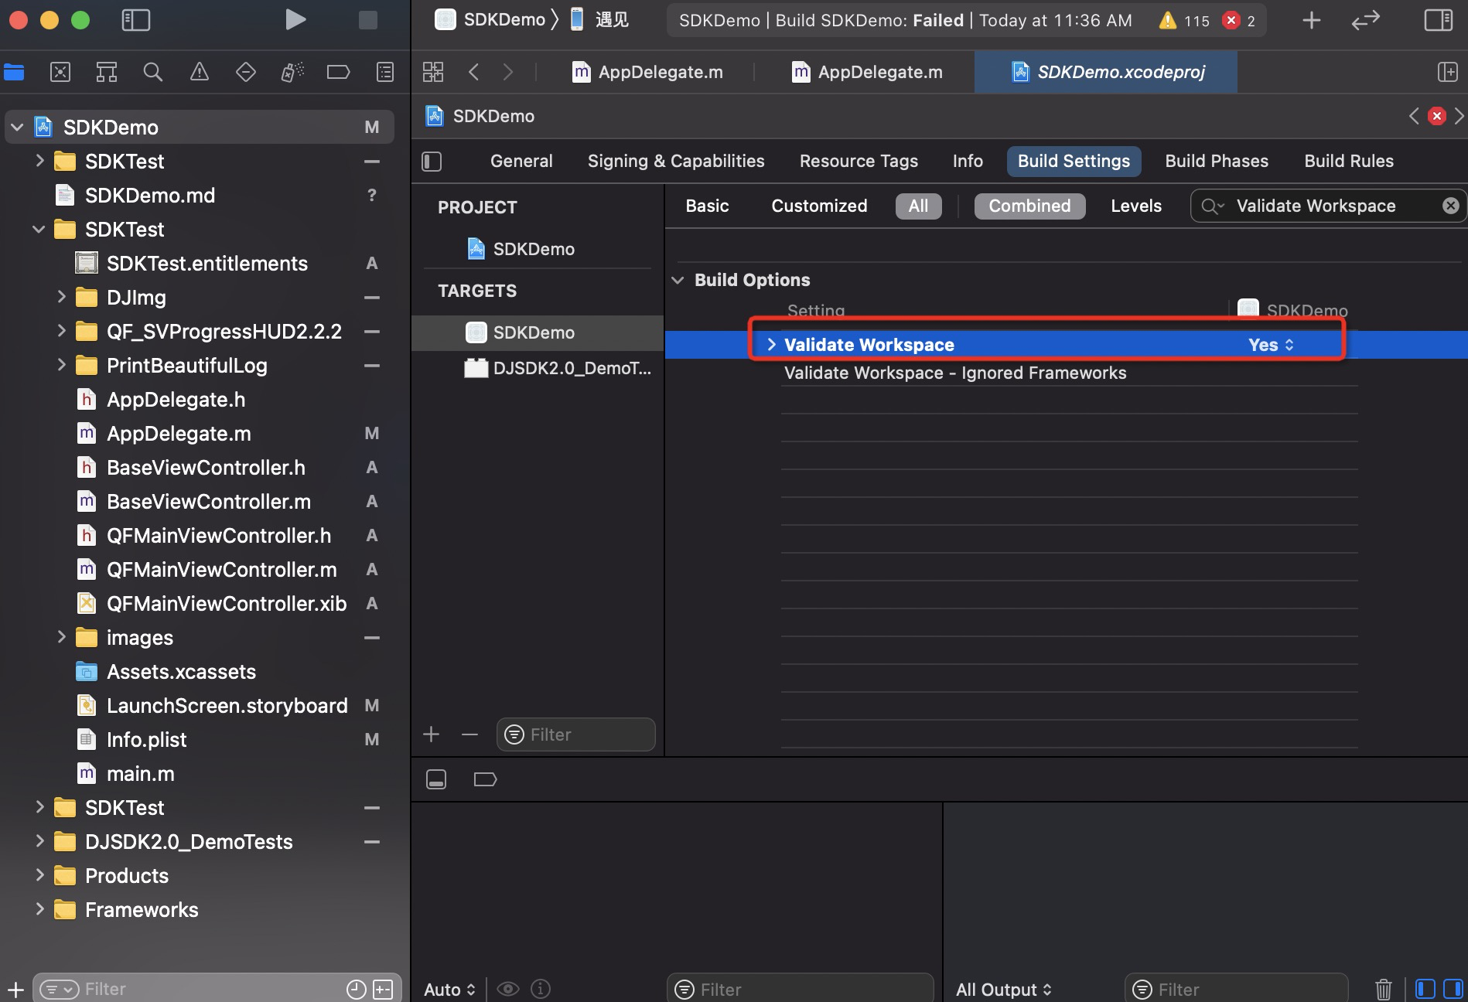Go back with the left chevron
The height and width of the screenshot is (1002, 1468).
(x=473, y=72)
